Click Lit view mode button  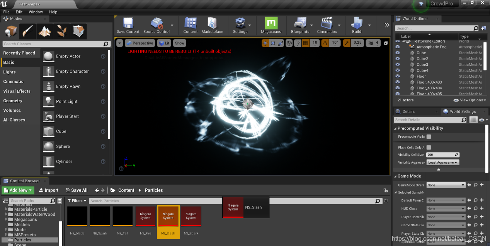pos(164,43)
